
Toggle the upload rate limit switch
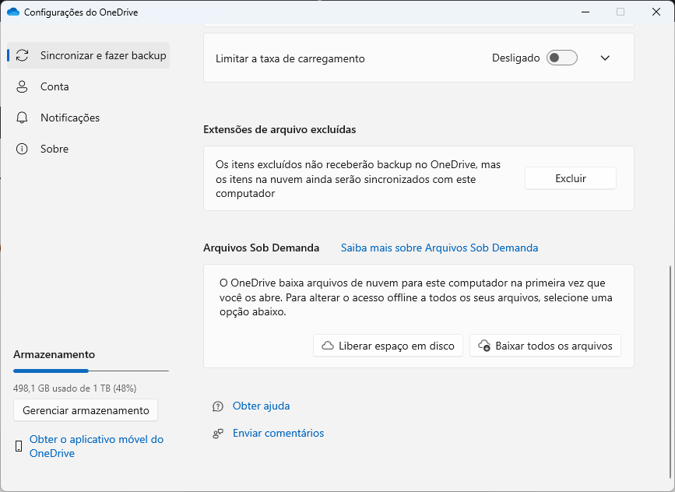[561, 58]
